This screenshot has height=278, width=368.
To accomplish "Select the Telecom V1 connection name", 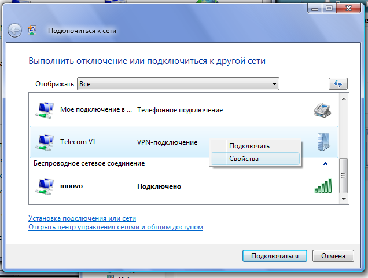I will (78, 142).
